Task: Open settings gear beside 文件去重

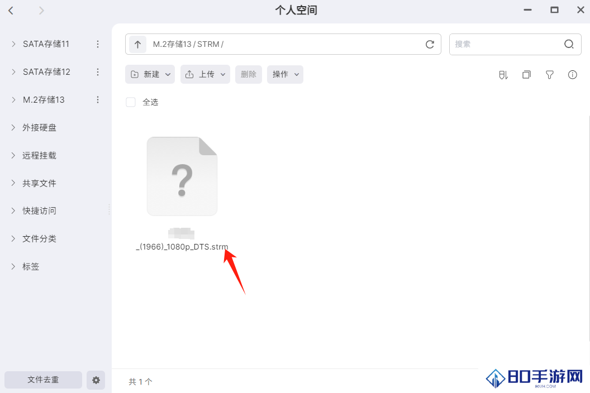Action: [x=96, y=380]
